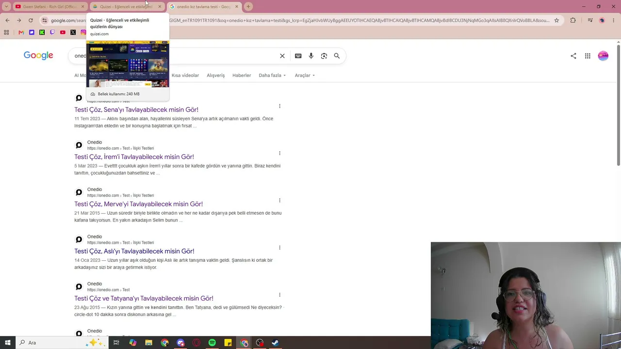Open 'Testi Çöz, İrem'i Tavlayabilecek misin Gör!' link
Screen dimensions: 621x349
[x=134, y=157]
